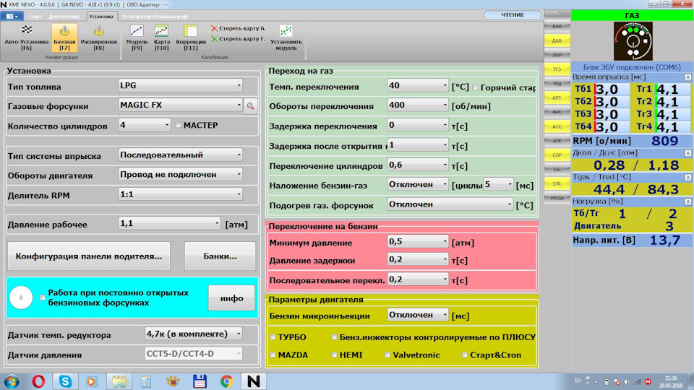Open Наложение бензин-газ dropdown
Viewport: 694px width, 390px height.
418,184
